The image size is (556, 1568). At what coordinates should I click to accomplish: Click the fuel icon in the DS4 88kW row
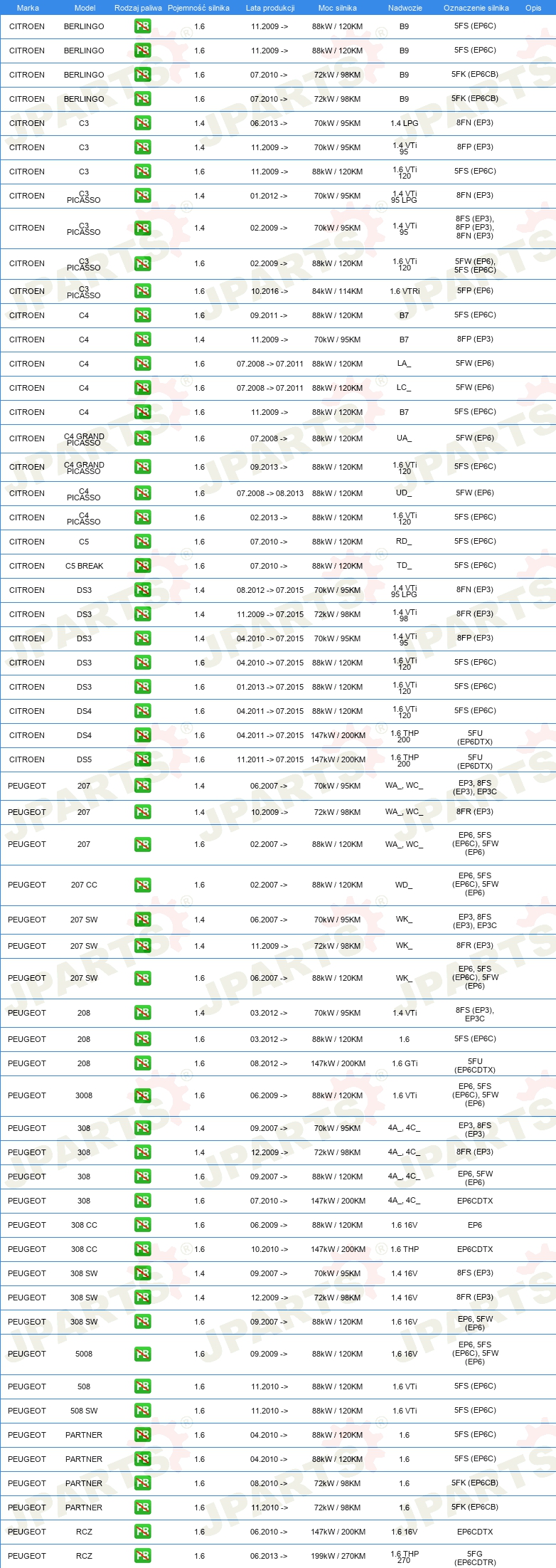[142, 711]
